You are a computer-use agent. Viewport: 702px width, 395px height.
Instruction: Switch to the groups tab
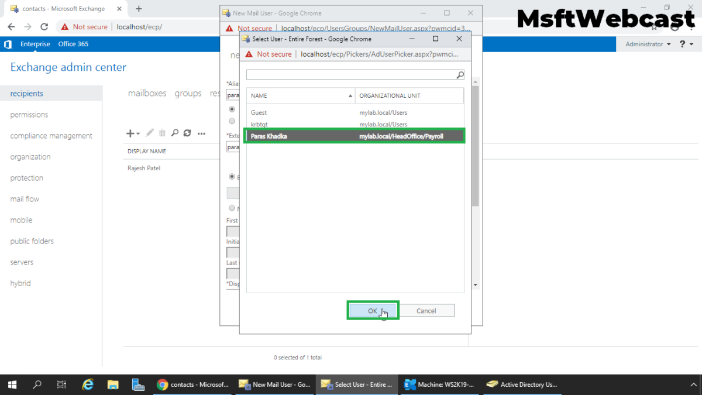pos(188,93)
